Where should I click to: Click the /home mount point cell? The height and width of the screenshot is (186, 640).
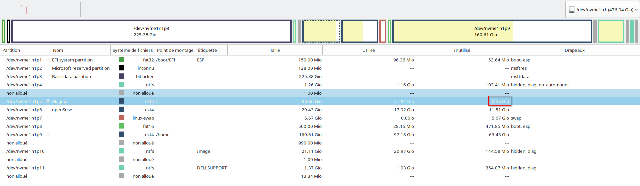point(163,135)
